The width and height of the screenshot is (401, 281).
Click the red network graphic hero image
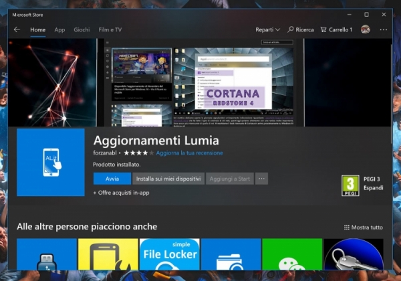52,82
